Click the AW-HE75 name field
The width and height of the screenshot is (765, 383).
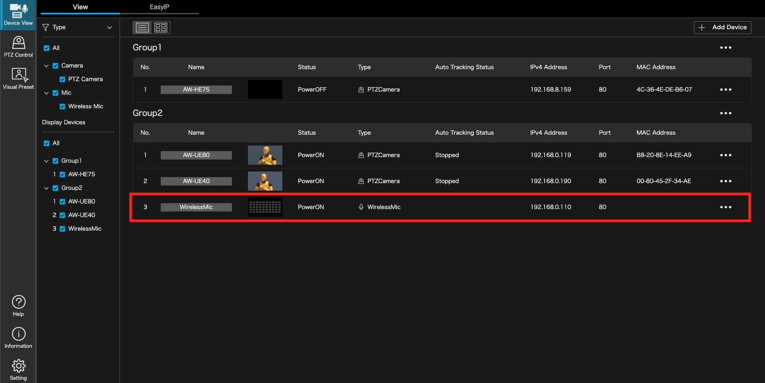[196, 90]
